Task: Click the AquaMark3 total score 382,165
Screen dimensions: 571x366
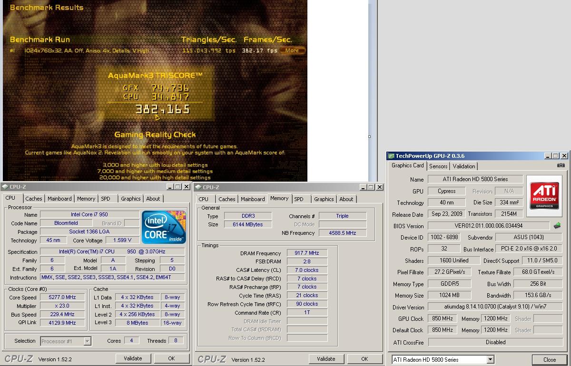Action: [x=163, y=109]
